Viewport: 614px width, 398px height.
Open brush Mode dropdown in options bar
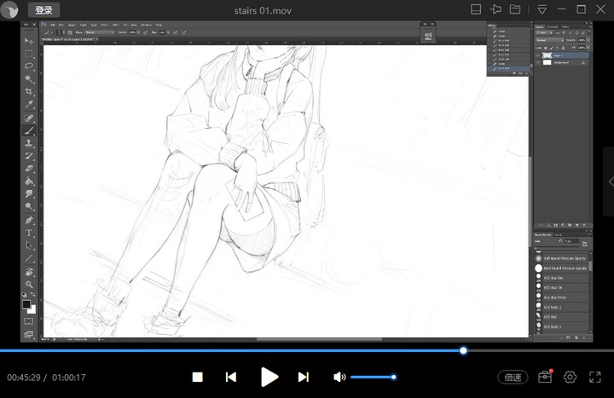[100, 32]
